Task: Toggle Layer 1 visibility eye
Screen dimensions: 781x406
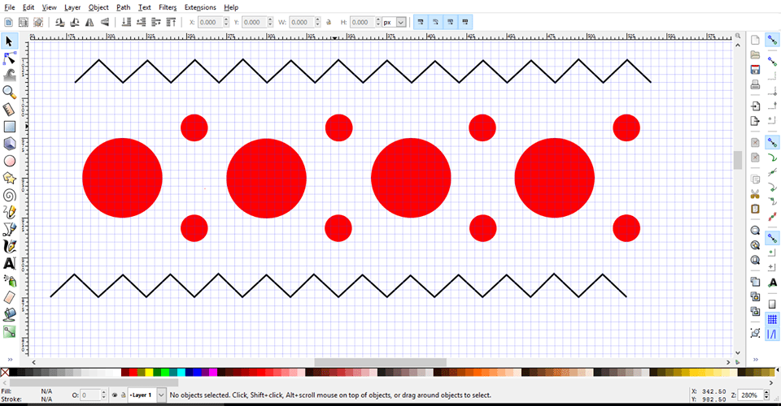Action: pyautogui.click(x=115, y=395)
